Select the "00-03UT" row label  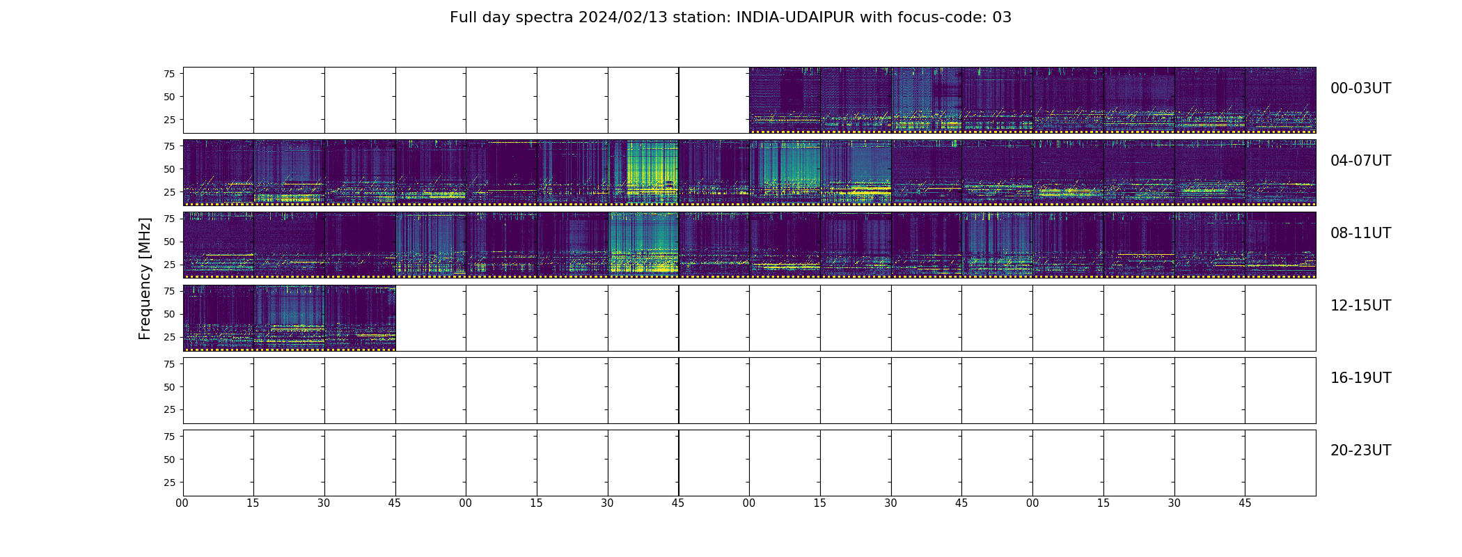pos(1360,88)
